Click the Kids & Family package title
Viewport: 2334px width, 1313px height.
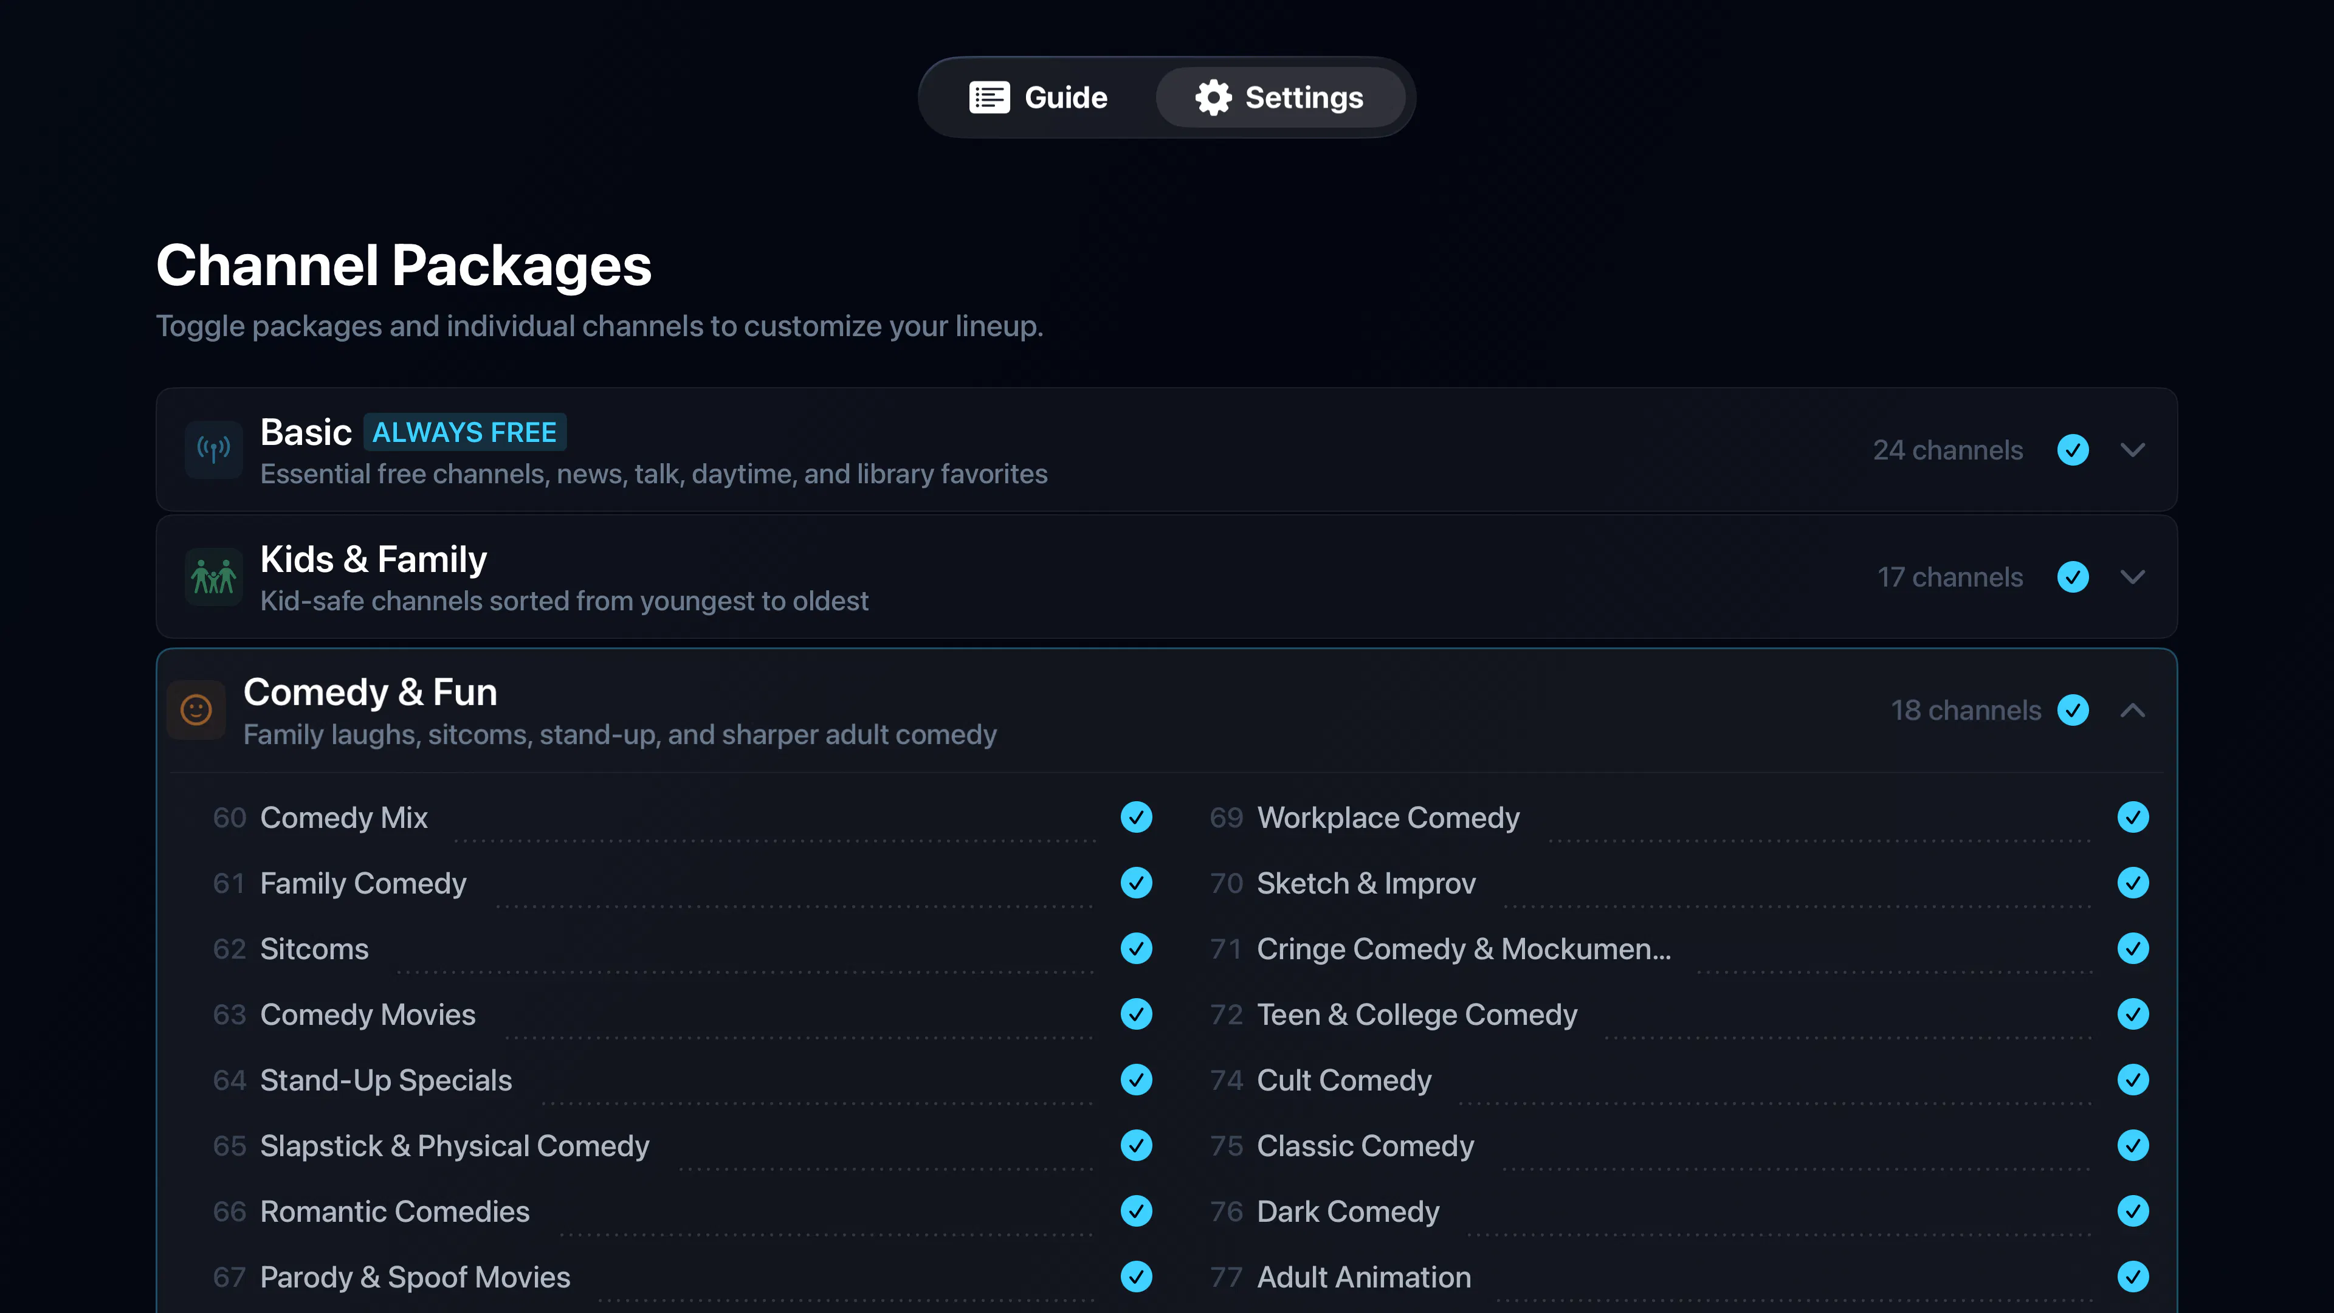(x=373, y=559)
